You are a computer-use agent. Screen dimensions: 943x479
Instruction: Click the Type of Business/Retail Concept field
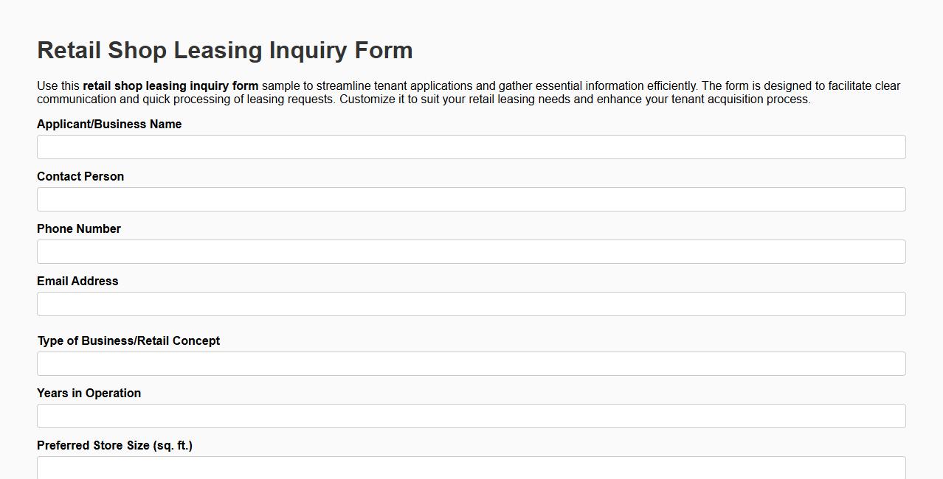[471, 363]
